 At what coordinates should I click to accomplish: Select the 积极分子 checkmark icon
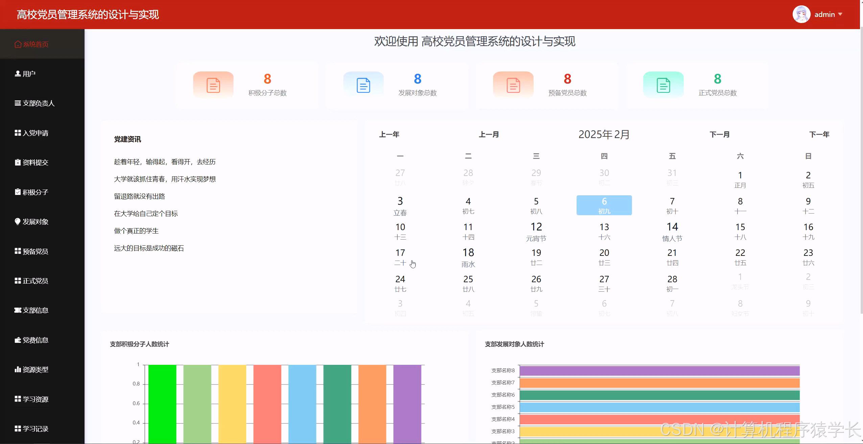18,192
